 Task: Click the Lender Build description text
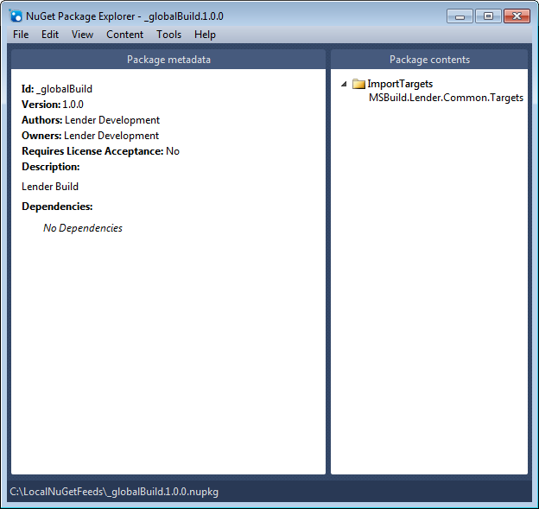pyautogui.click(x=50, y=187)
